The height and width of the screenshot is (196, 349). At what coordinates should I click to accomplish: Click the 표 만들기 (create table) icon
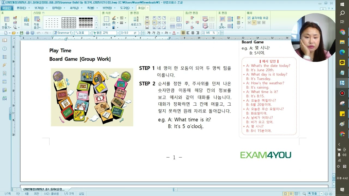[x=7, y=19]
